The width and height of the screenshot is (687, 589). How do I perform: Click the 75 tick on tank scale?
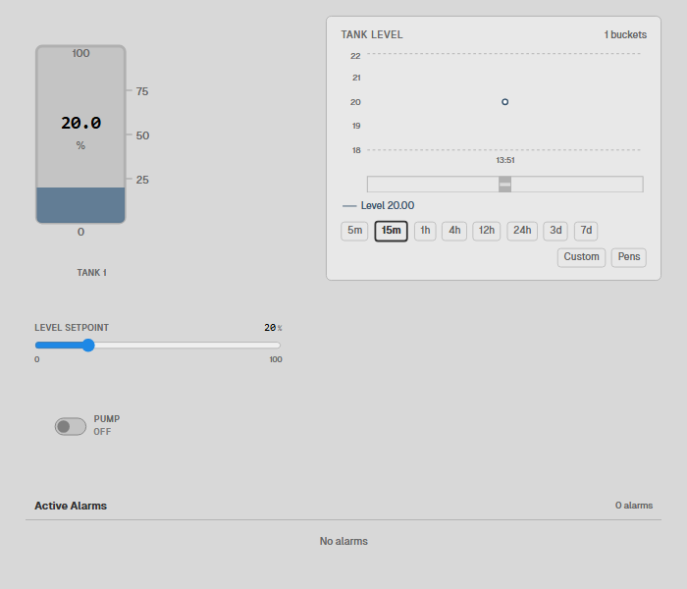coord(142,91)
